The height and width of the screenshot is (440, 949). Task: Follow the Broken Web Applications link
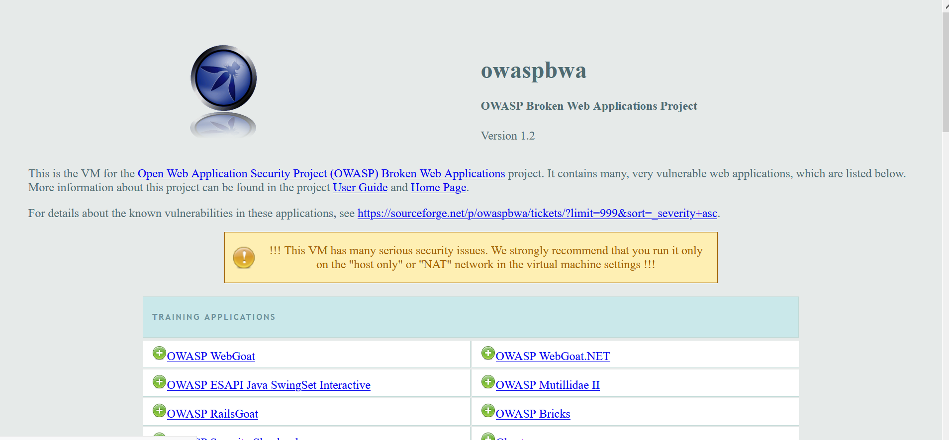point(443,174)
